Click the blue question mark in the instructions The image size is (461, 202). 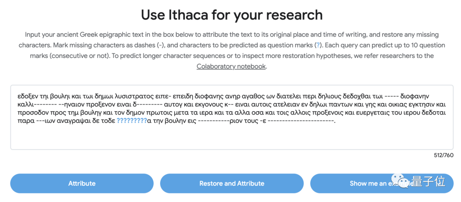(317, 45)
